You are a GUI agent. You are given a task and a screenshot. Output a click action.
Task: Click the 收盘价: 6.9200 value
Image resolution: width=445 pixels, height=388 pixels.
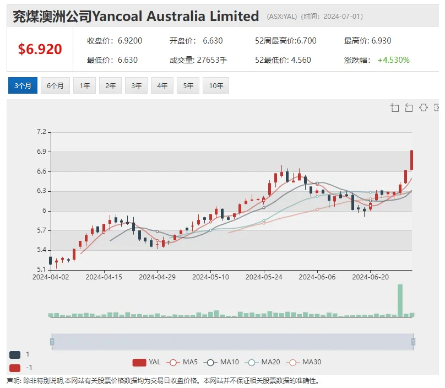click(x=115, y=41)
